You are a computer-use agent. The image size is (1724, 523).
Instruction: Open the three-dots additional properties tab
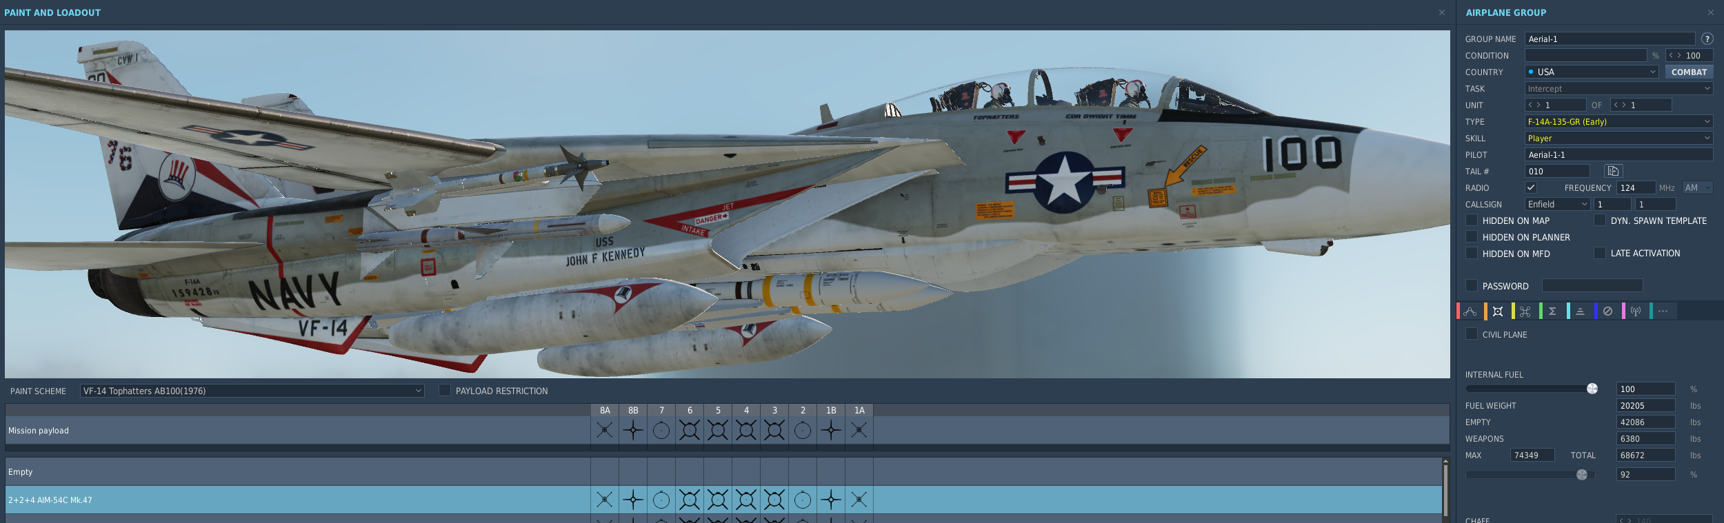click(x=1663, y=311)
